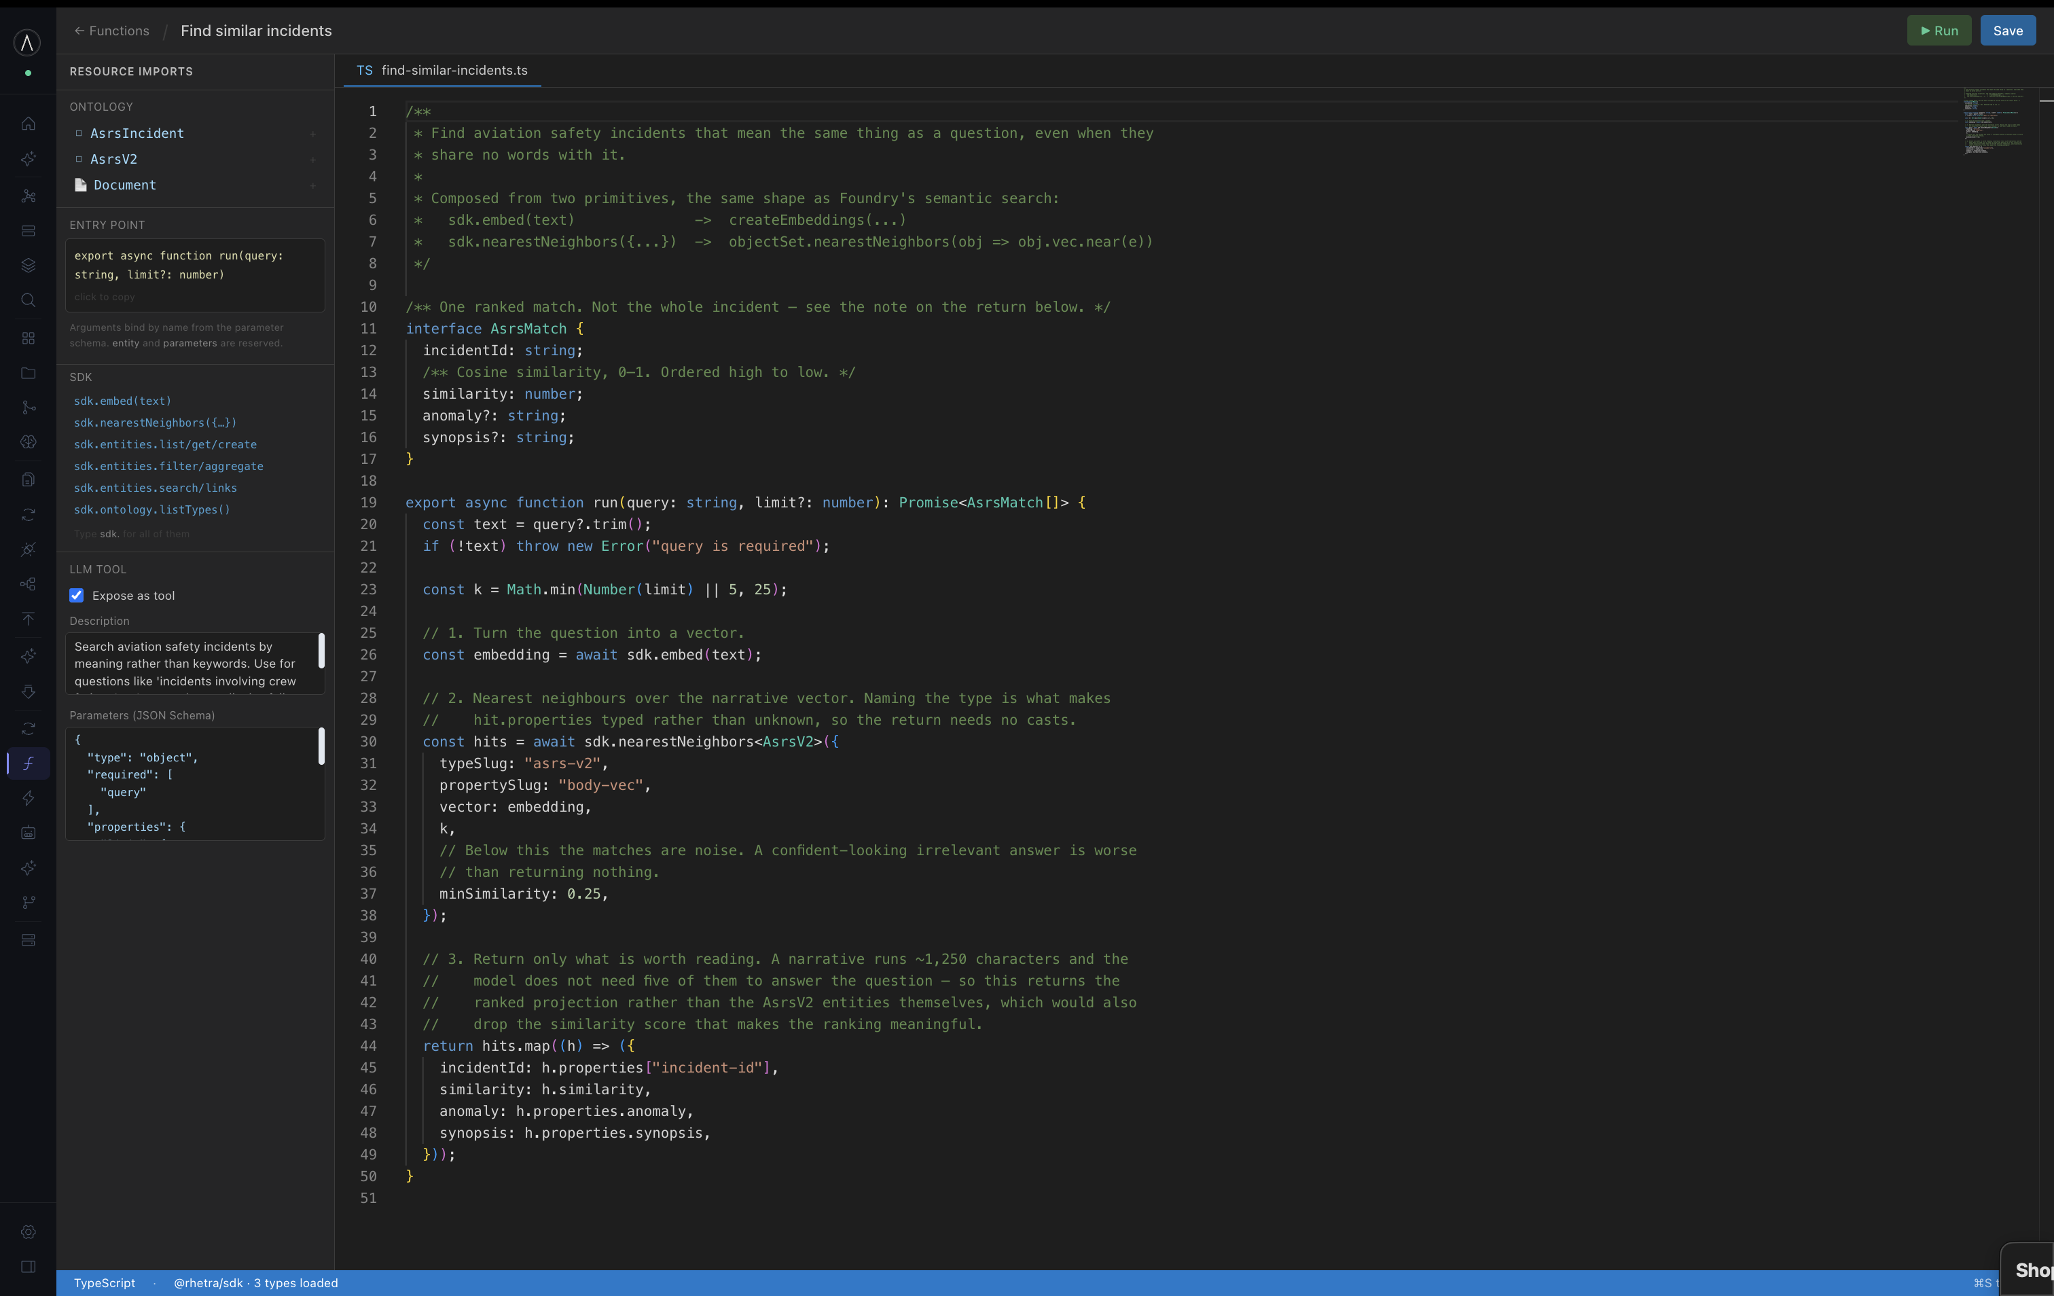The width and height of the screenshot is (2054, 1296).
Task: Click the plus icon next to AsrsIncident
Action: [x=313, y=134]
